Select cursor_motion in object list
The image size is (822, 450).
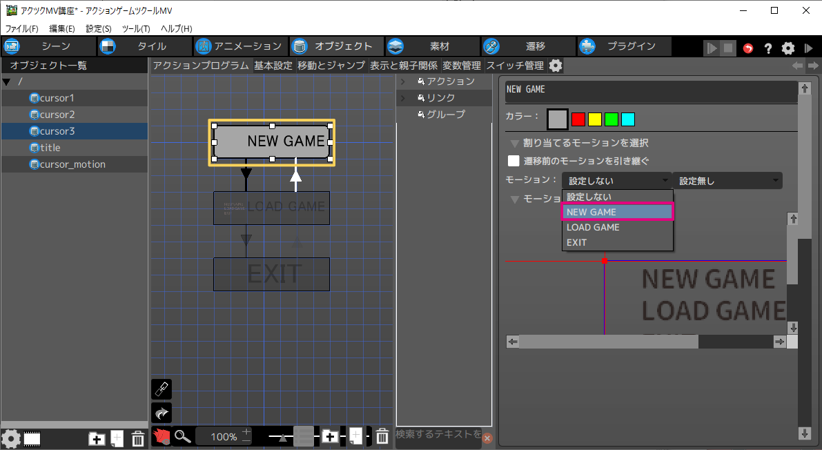click(72, 164)
